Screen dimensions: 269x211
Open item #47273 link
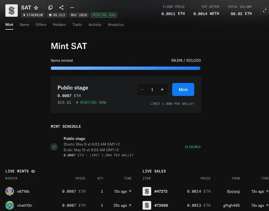(161, 191)
